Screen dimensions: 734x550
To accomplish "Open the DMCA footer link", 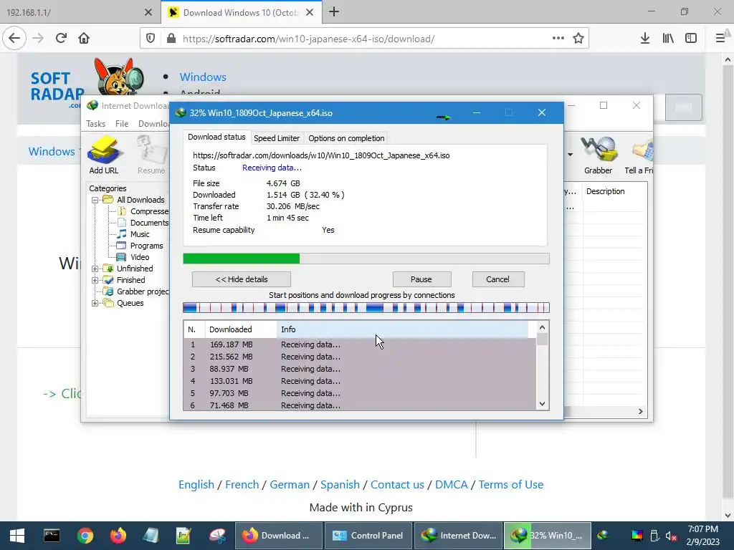I will point(452,485).
